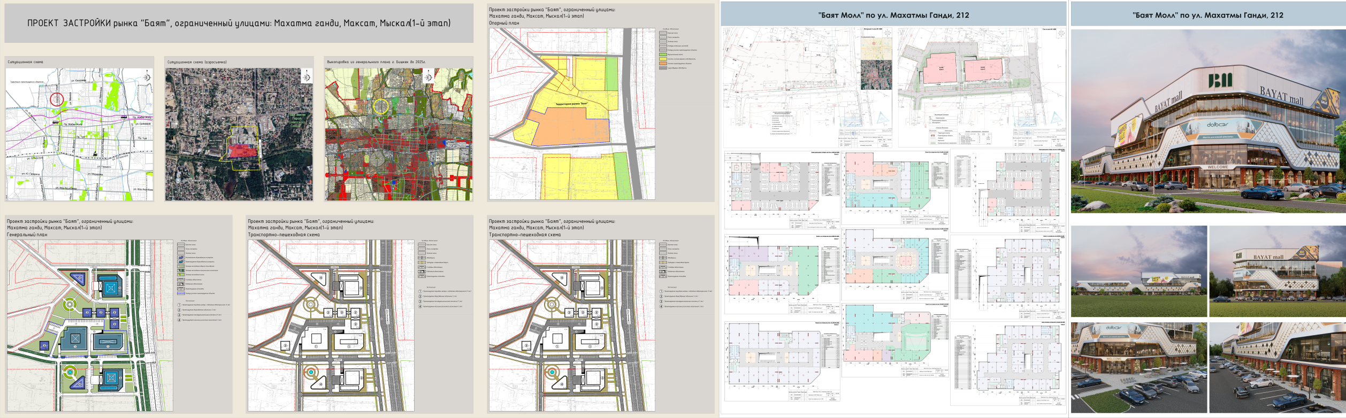Open the bottom-left WELCOME entrance rendering thumbnail
Viewport: 1346px width, 418px height.
tap(1138, 367)
